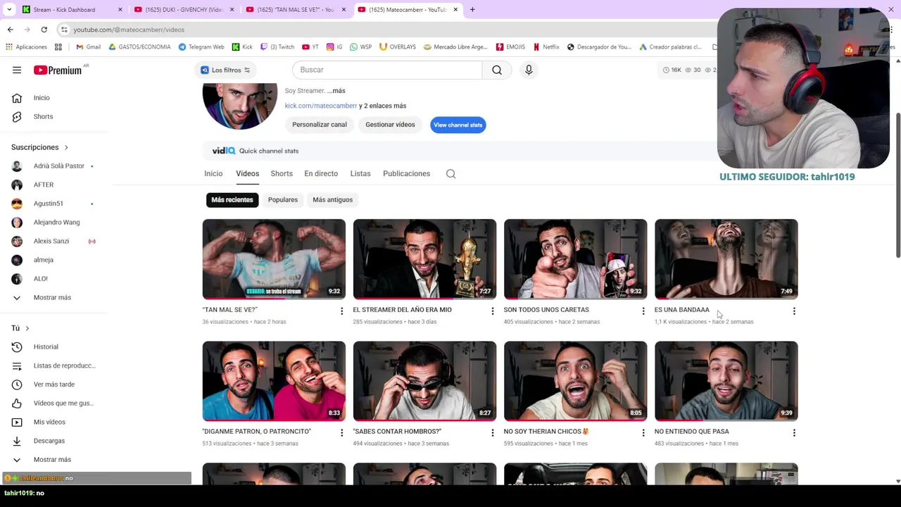The width and height of the screenshot is (901, 507).
Task: Open NO SOY THERIAN CHICOS thumbnail
Action: (575, 381)
